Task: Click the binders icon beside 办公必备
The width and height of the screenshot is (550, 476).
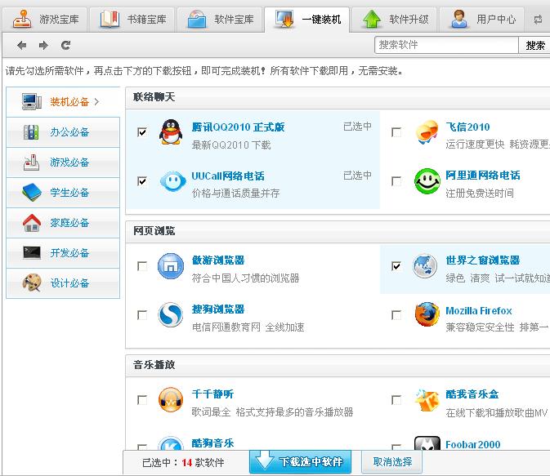Action: coord(31,132)
